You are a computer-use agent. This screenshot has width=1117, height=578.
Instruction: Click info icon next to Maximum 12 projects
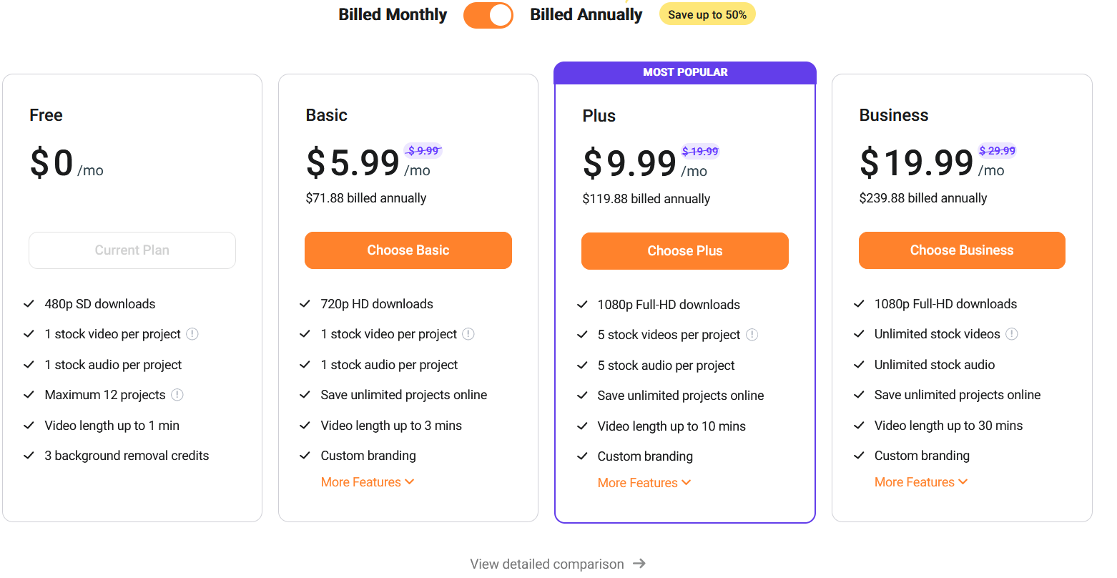[x=177, y=395]
